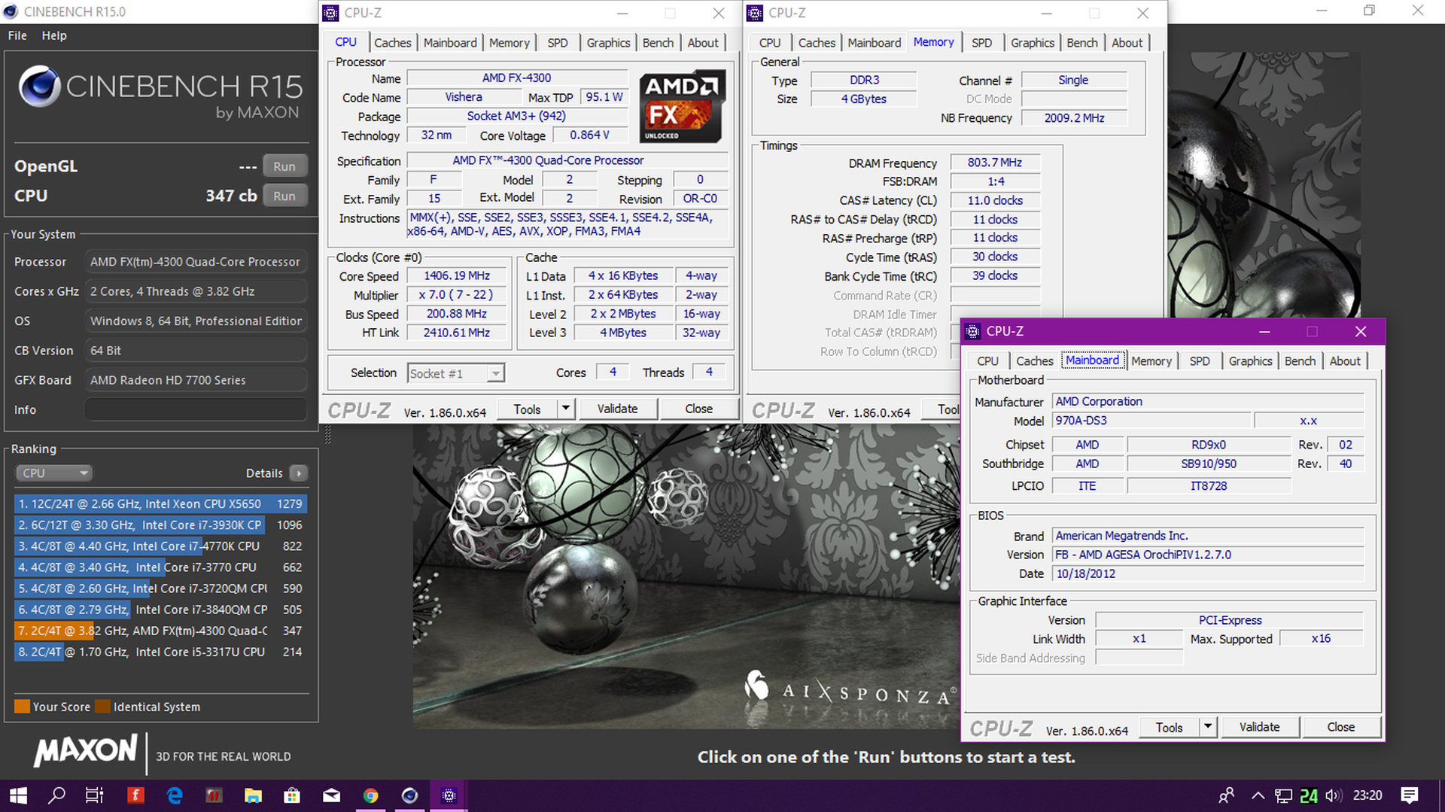Open About tab in Mainboard CPU-Z window
Image resolution: width=1445 pixels, height=812 pixels.
1345,361
